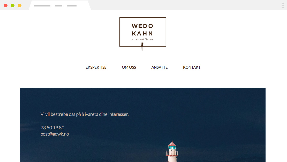Click the WEDØ text in the logo
Image resolution: width=287 pixels, height=162 pixels.
tap(142, 26)
